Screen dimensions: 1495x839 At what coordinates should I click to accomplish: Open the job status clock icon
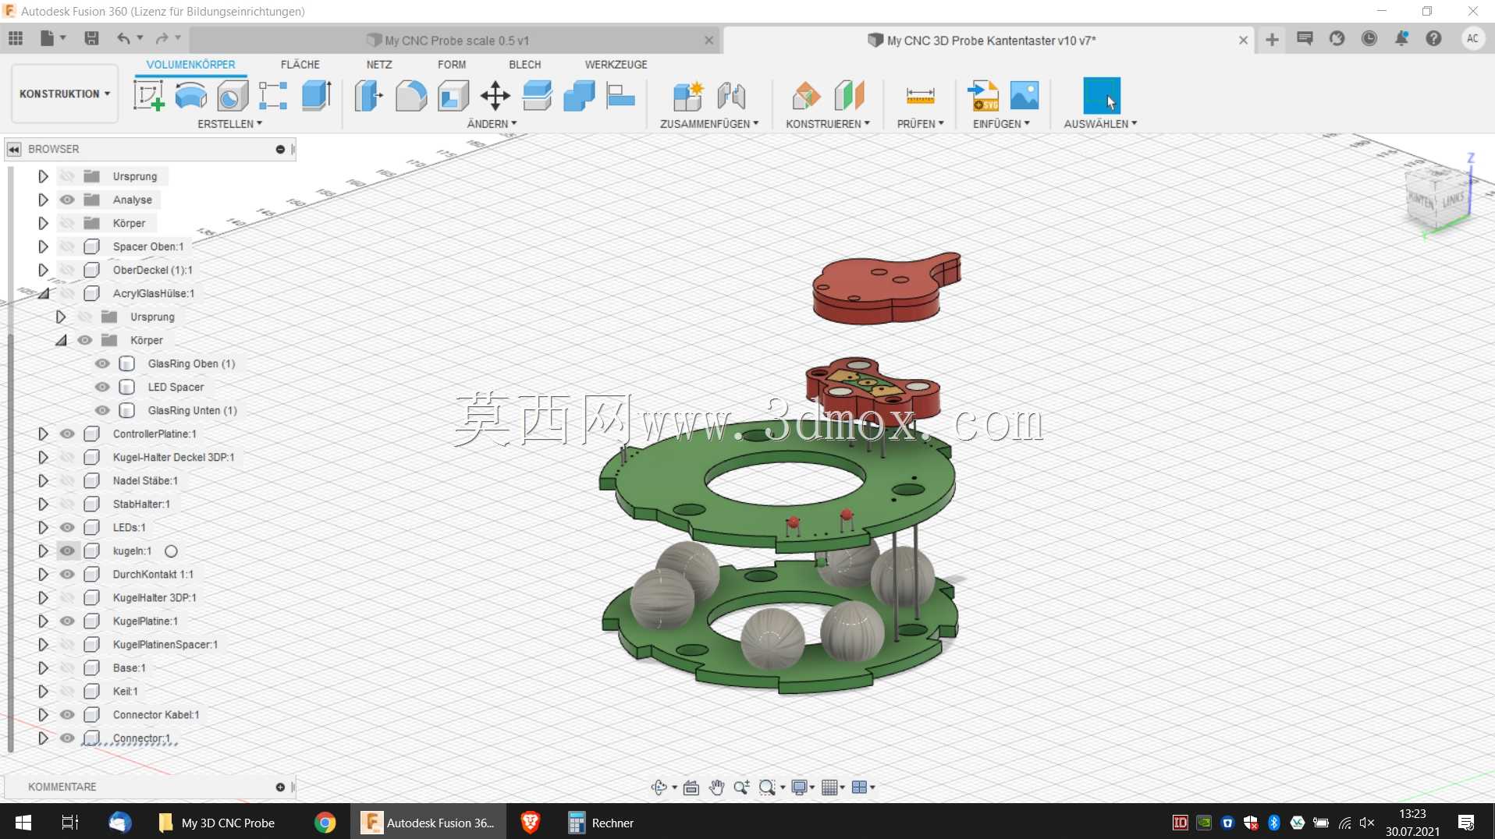(x=1369, y=38)
